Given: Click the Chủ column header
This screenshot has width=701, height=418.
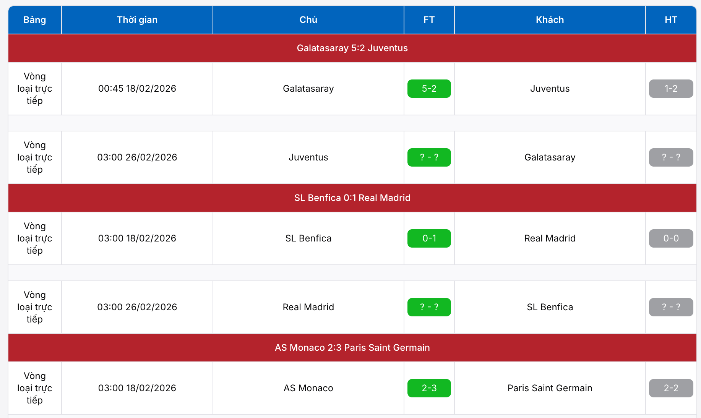Looking at the screenshot, I should coord(308,20).
